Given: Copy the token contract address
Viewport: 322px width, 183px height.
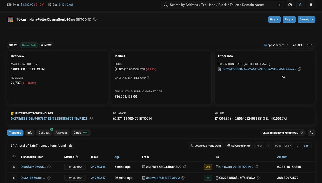Looking at the screenshot, I should (x=299, y=69).
